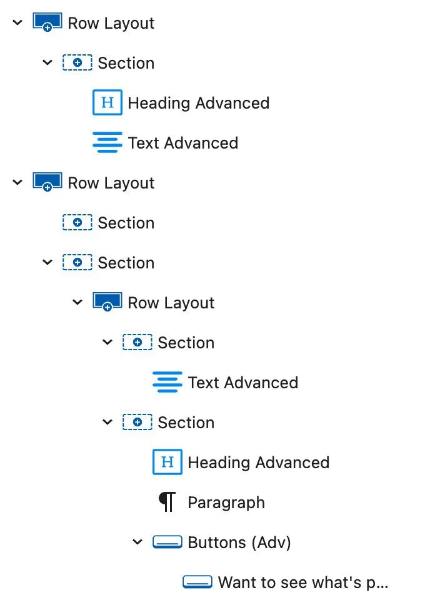Select the Buttons (Adv) label
This screenshot has height=603, width=435.
coord(239,542)
